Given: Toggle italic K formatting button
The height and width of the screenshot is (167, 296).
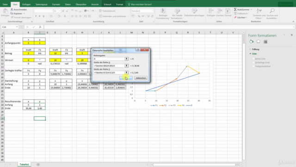Looking at the screenshot, I should click(40, 16).
